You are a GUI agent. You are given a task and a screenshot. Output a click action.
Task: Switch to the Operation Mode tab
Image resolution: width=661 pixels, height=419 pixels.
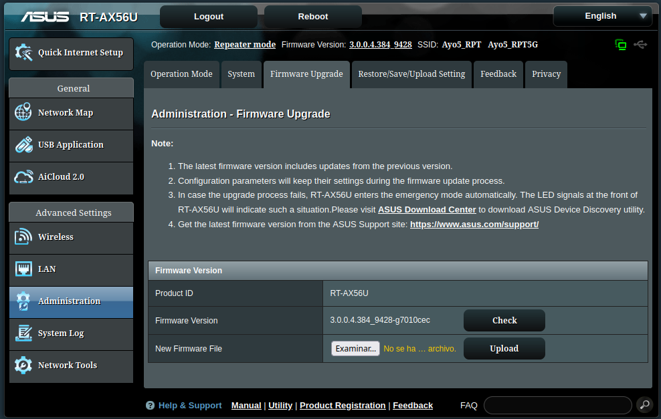pyautogui.click(x=181, y=75)
